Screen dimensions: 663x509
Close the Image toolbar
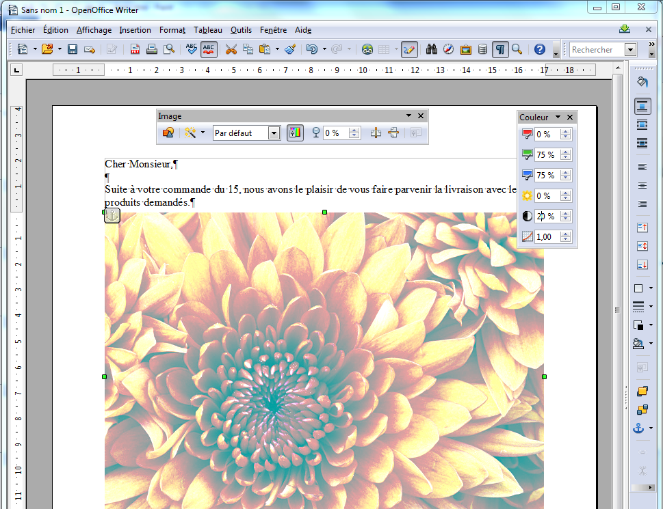coord(421,115)
